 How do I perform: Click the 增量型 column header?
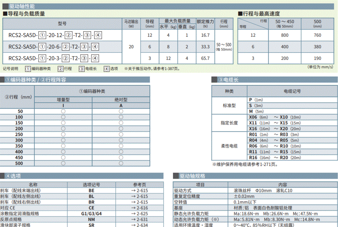[63, 100]
